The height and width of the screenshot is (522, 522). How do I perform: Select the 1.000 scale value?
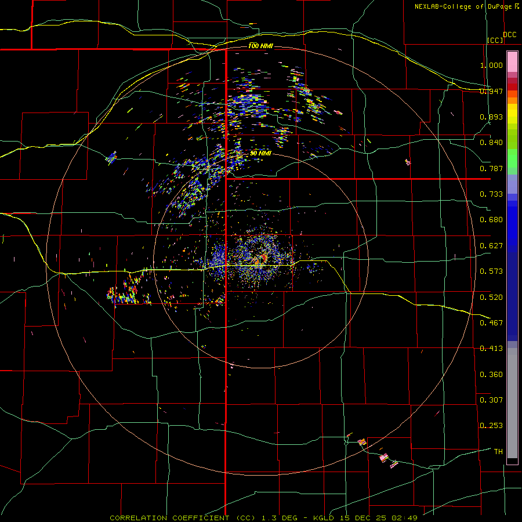[x=491, y=65]
